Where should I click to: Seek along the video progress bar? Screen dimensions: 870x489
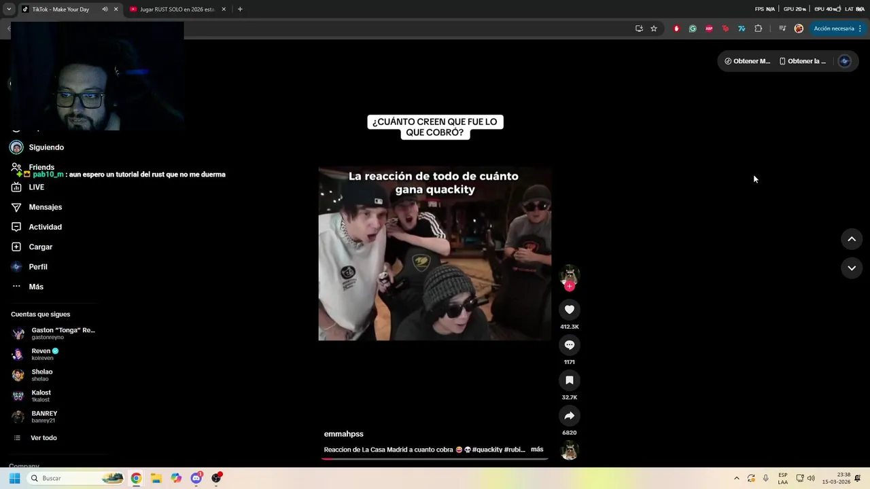(x=435, y=458)
